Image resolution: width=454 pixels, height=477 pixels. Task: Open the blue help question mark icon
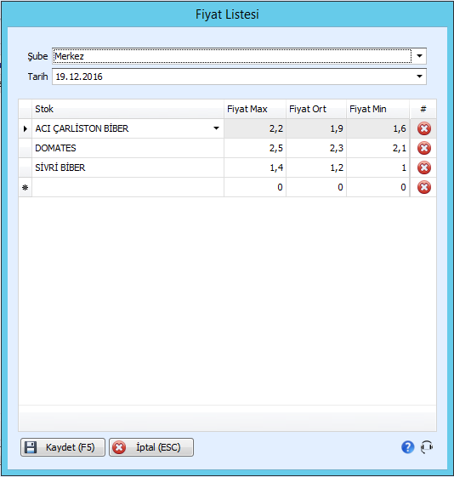click(407, 447)
